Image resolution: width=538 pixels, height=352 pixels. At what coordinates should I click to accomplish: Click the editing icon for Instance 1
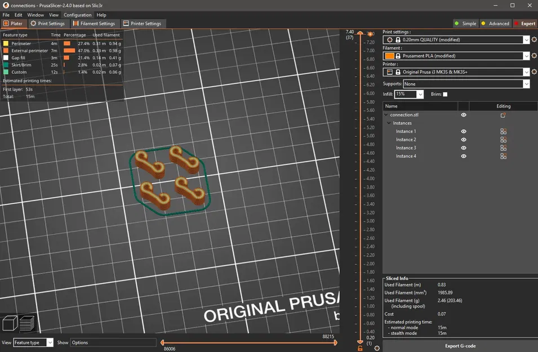coord(503,131)
